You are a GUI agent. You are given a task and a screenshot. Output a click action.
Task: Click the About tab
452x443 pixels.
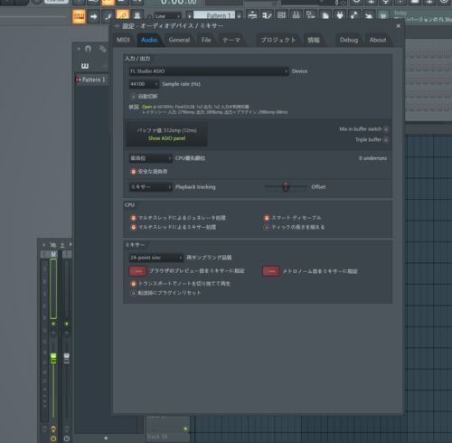[378, 40]
